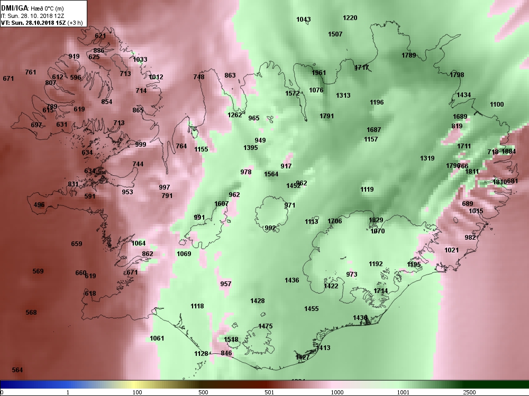
Task: Click the 1413 height value
Action: click(323, 348)
